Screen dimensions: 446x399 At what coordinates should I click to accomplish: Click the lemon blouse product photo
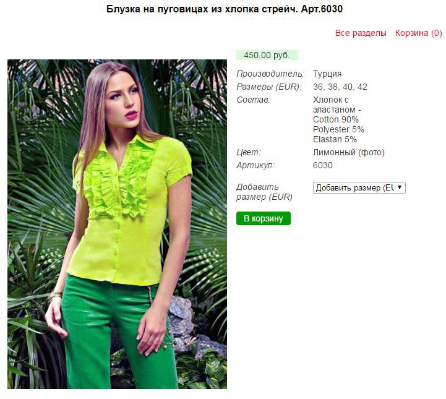[117, 224]
